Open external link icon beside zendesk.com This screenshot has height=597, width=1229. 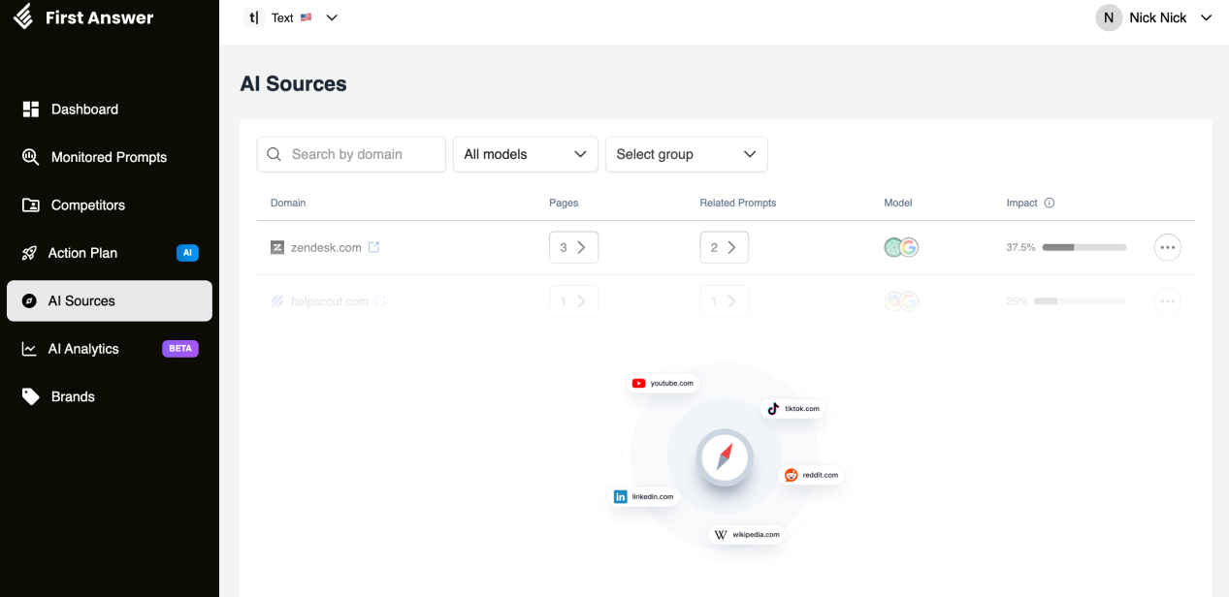[374, 247]
